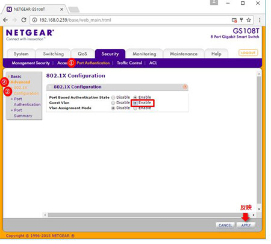The image size is (271, 244).
Task: Open a new browser tab
Action: click(x=73, y=10)
